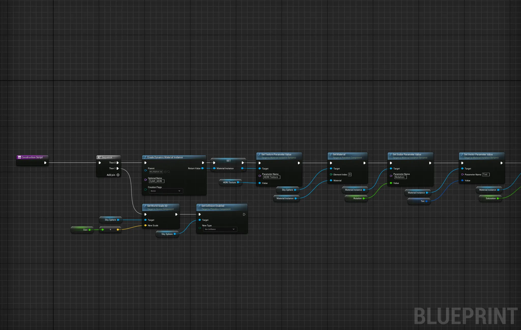
Task: Open the Parent ML_Skybox asset dropdown
Action: click(x=156, y=172)
